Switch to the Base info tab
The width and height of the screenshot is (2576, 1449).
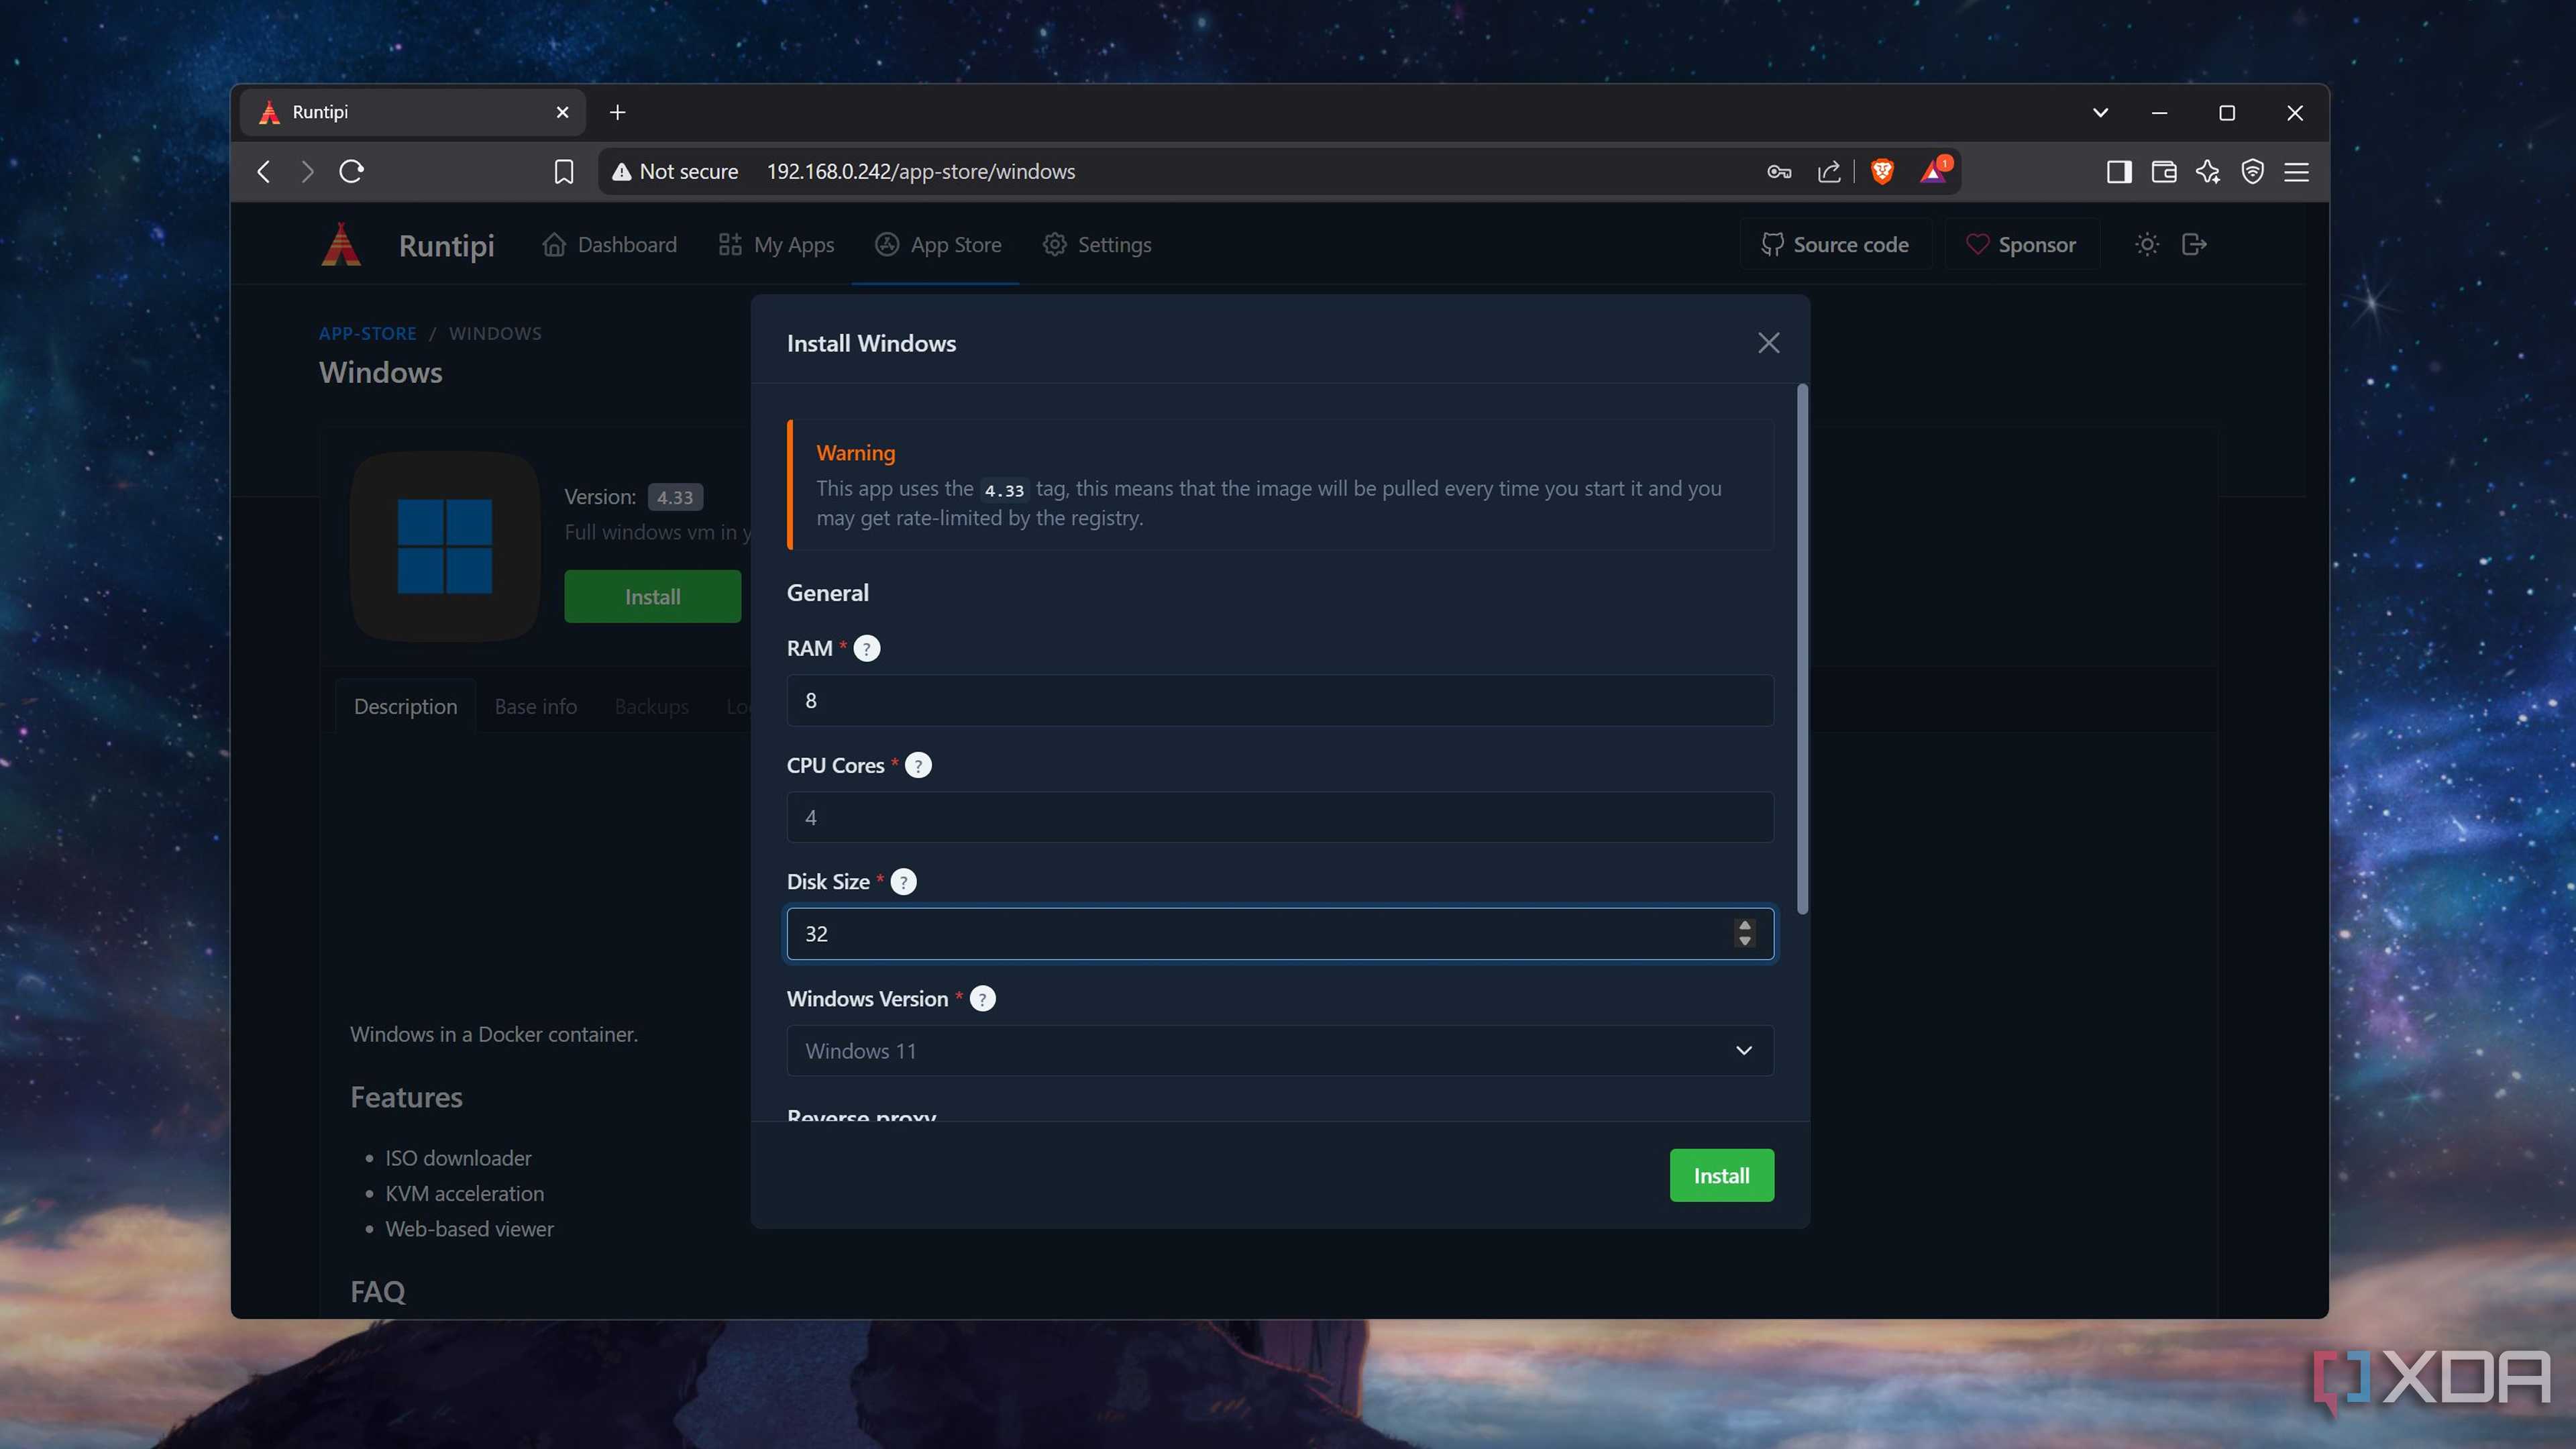pos(535,706)
